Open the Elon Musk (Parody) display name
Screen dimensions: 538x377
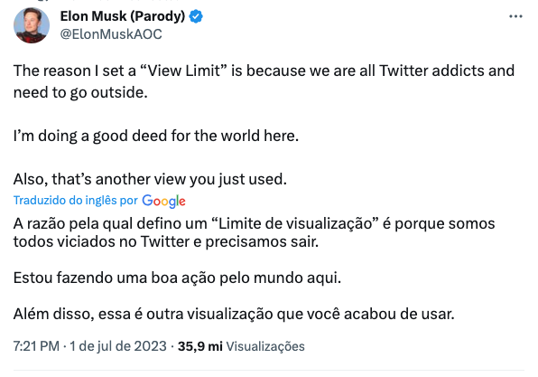(123, 16)
